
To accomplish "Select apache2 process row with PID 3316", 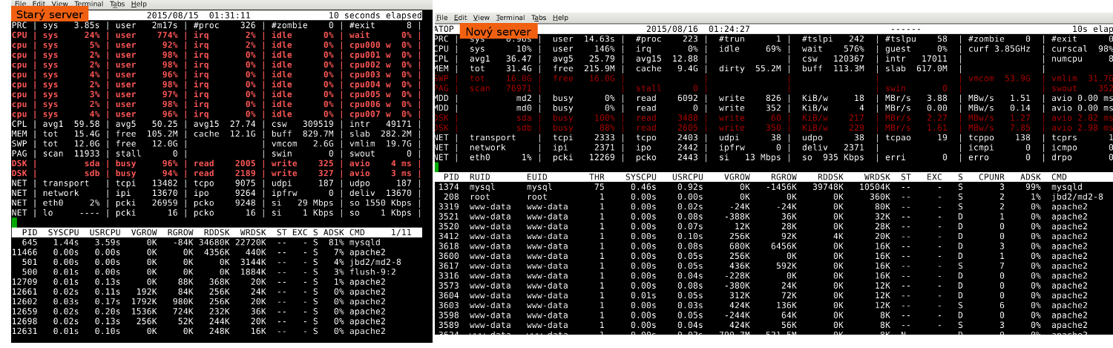I will [x=772, y=276].
